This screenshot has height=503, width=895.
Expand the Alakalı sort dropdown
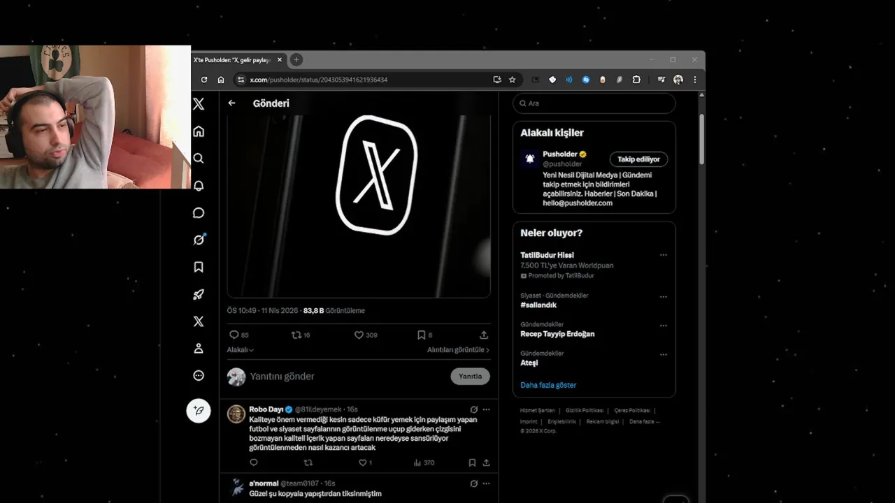pos(241,350)
